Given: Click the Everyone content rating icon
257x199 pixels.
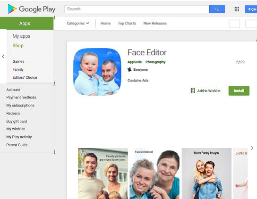Looking at the screenshot, I should 129,69.
